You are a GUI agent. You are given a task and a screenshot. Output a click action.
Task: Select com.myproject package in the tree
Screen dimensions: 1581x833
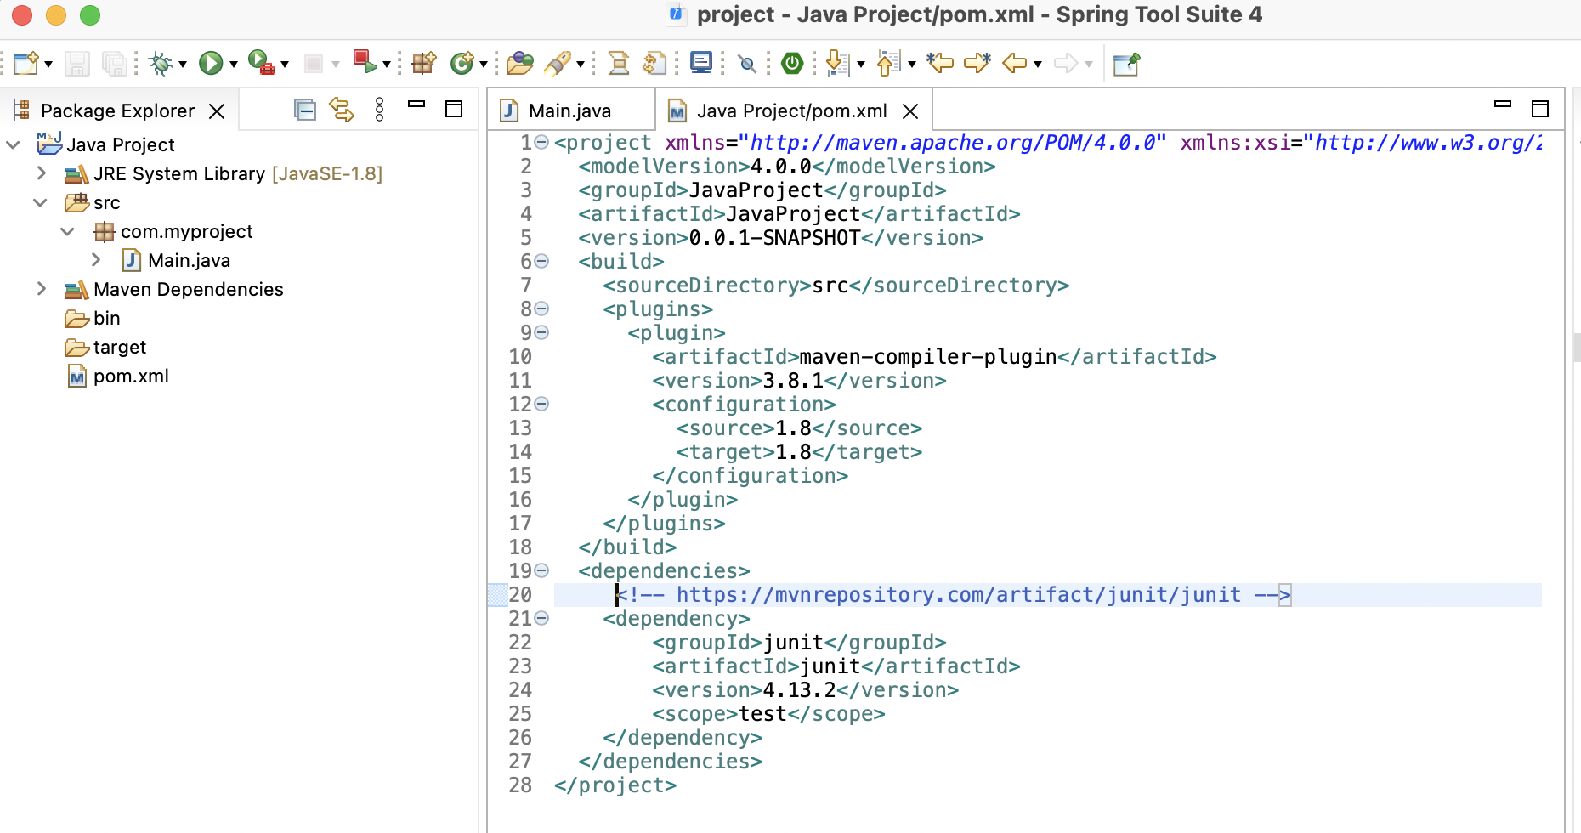click(187, 231)
